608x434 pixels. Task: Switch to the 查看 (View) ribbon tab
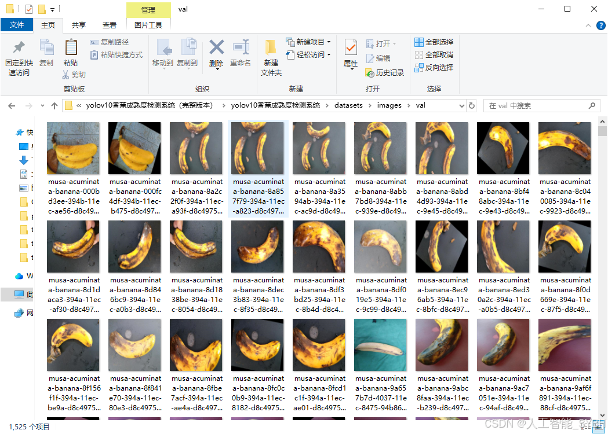pyautogui.click(x=110, y=25)
